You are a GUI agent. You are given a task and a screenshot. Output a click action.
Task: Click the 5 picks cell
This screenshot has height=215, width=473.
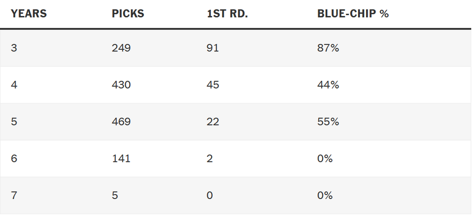coord(114,195)
